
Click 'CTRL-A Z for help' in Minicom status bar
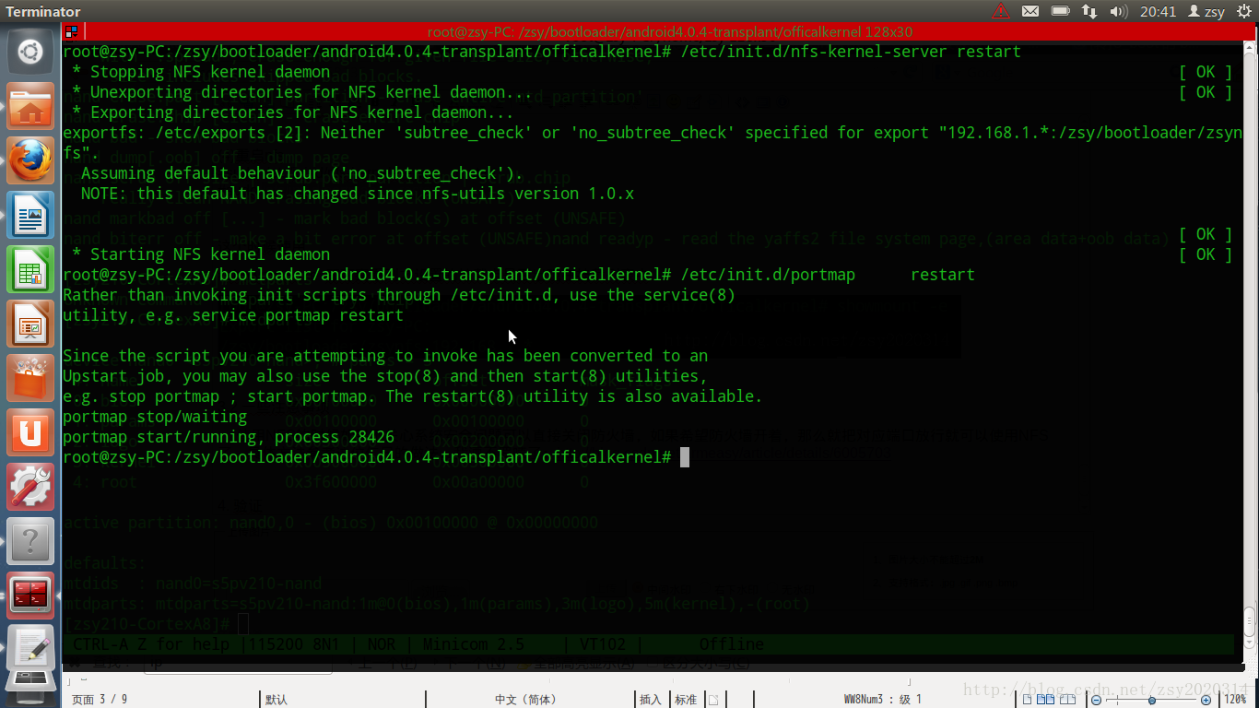pyautogui.click(x=151, y=643)
